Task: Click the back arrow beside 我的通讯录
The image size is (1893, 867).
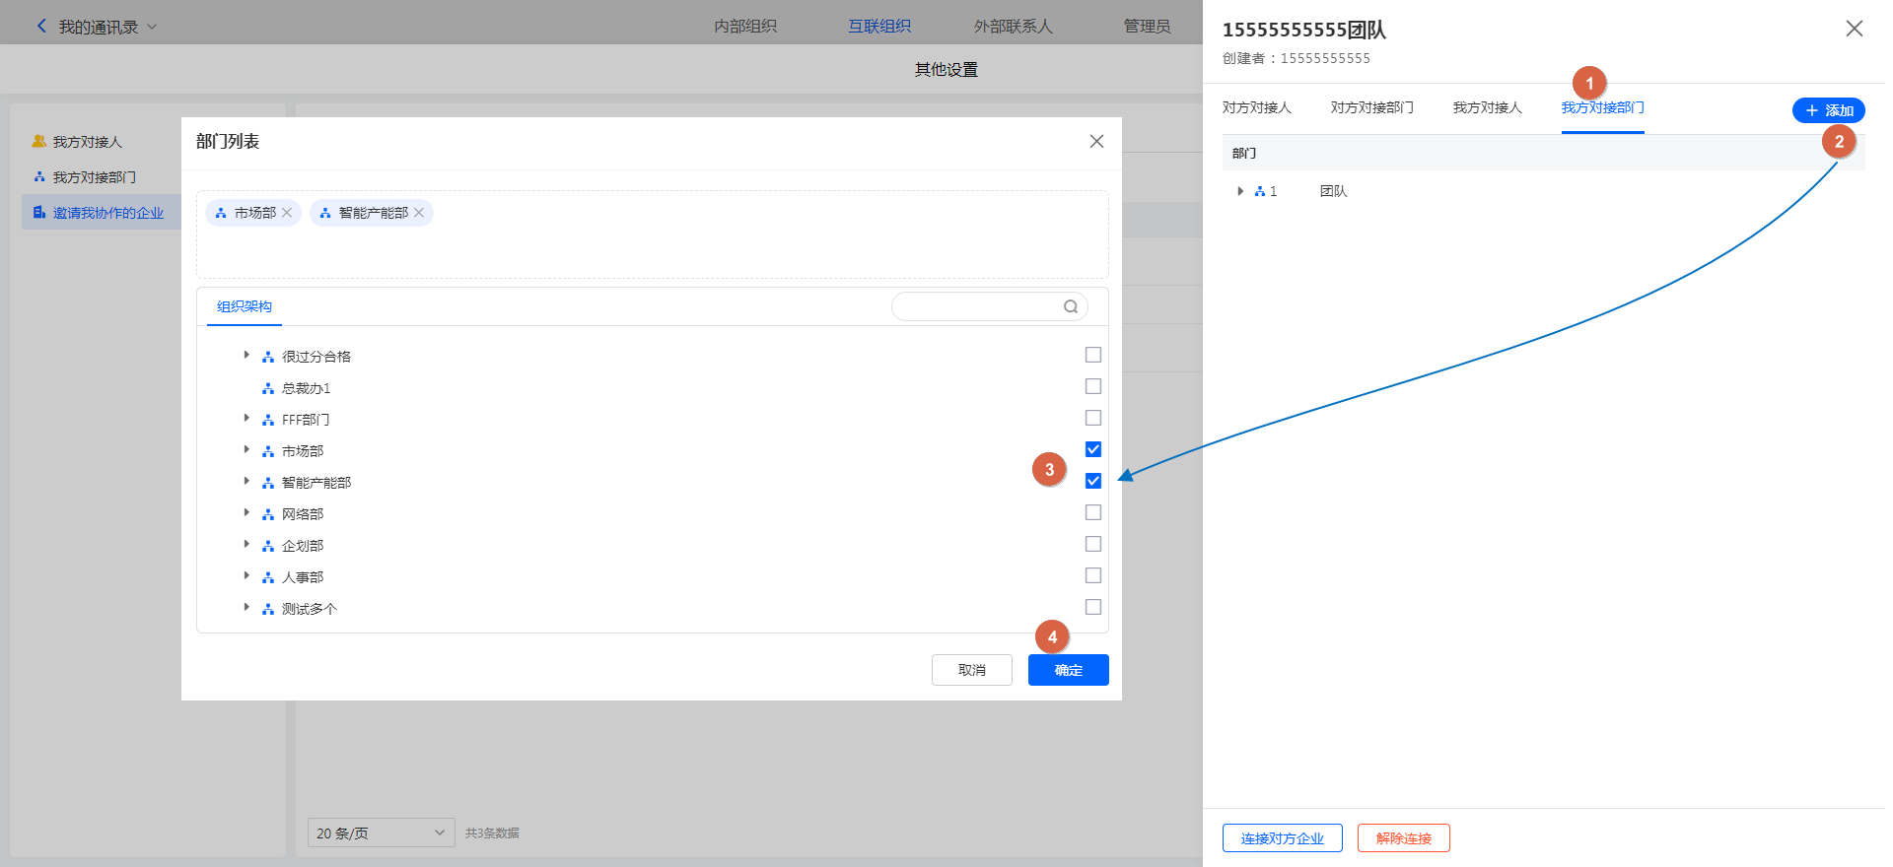Action: tap(41, 27)
